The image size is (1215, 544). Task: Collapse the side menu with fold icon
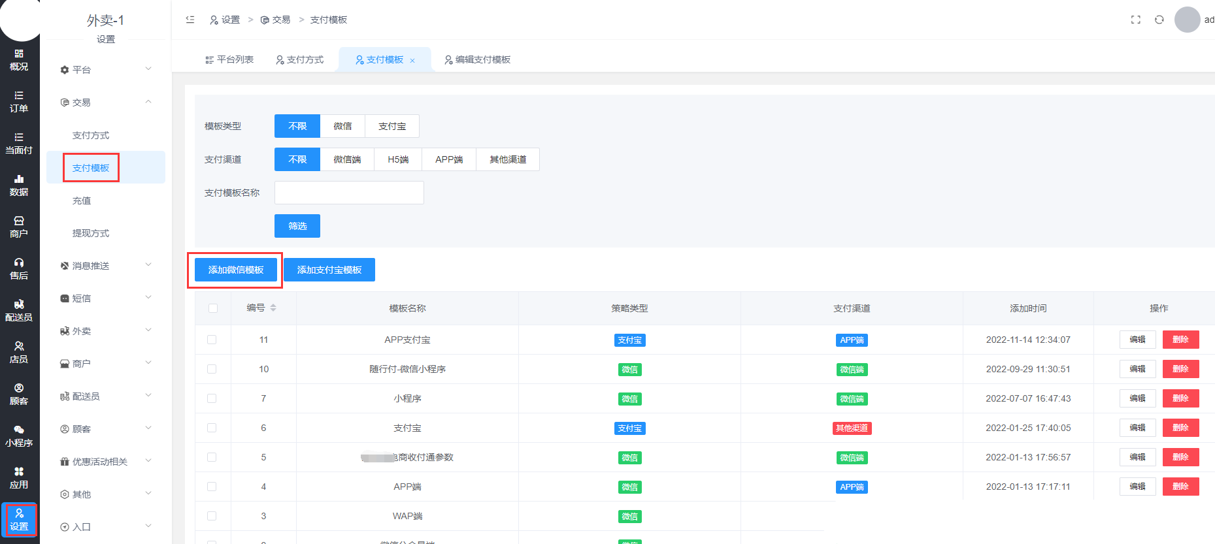[190, 20]
